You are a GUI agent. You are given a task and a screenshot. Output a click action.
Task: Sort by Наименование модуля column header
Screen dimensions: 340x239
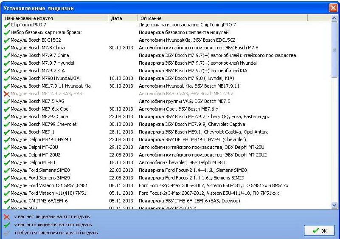tap(55, 18)
